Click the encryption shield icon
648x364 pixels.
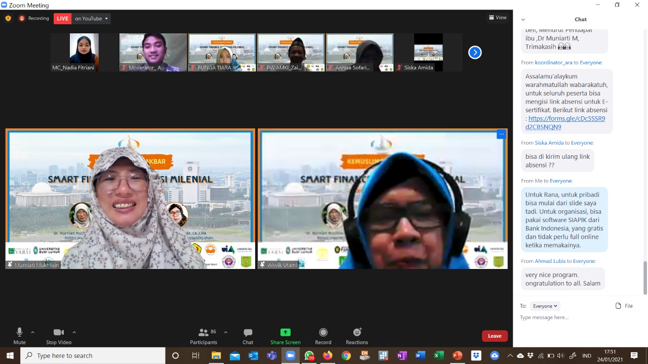pos(8,19)
